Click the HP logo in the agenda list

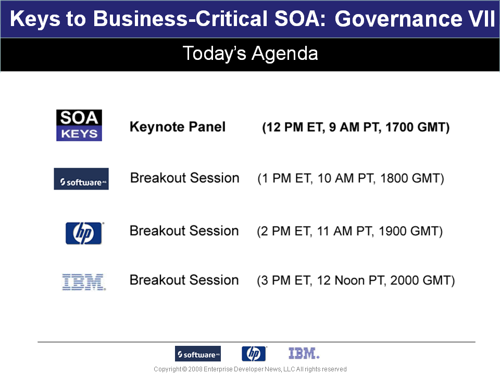point(84,233)
